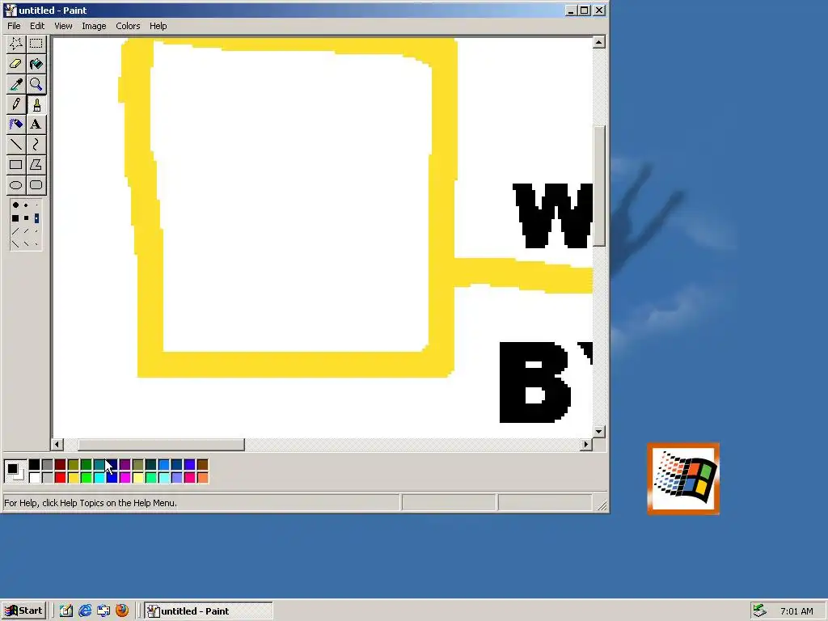Choose the highlighted smallest square brush shape

click(36, 218)
